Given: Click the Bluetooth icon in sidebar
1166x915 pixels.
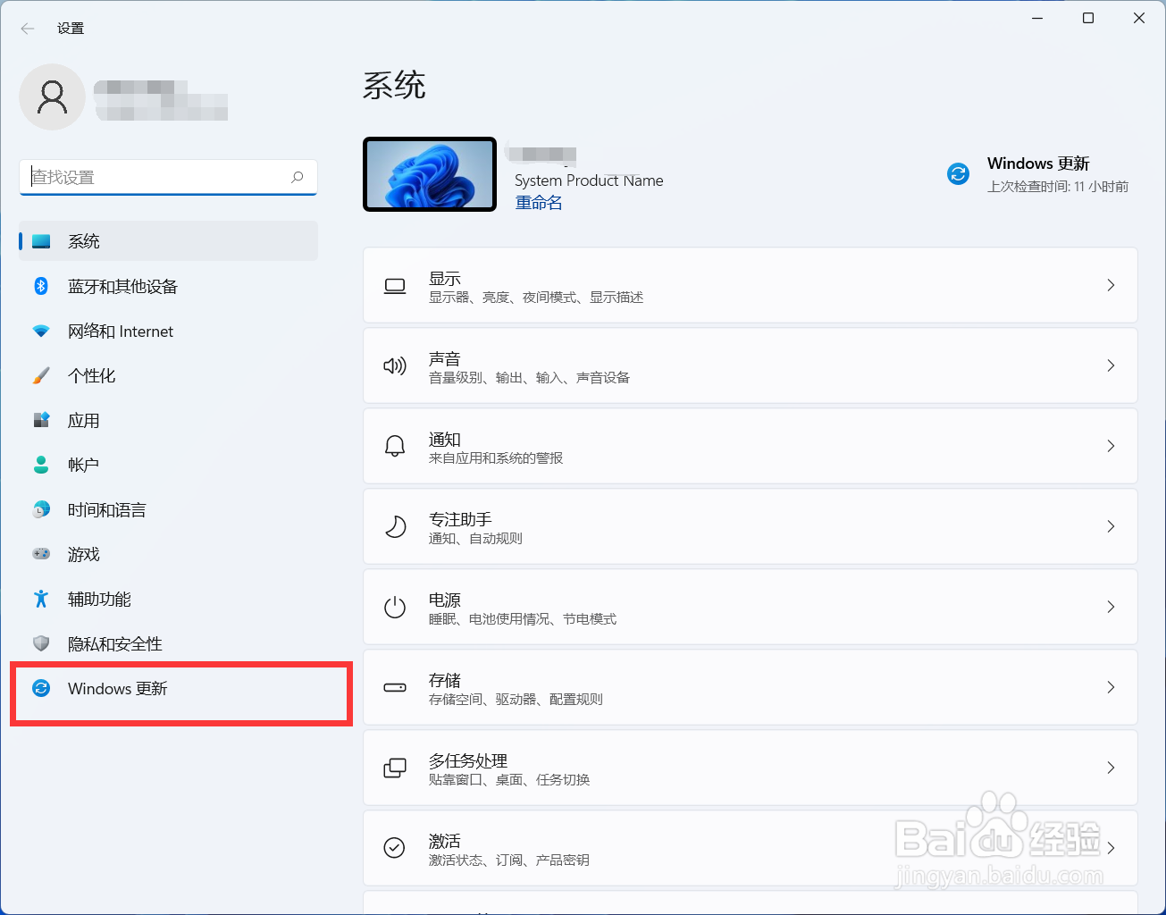Looking at the screenshot, I should tap(41, 286).
